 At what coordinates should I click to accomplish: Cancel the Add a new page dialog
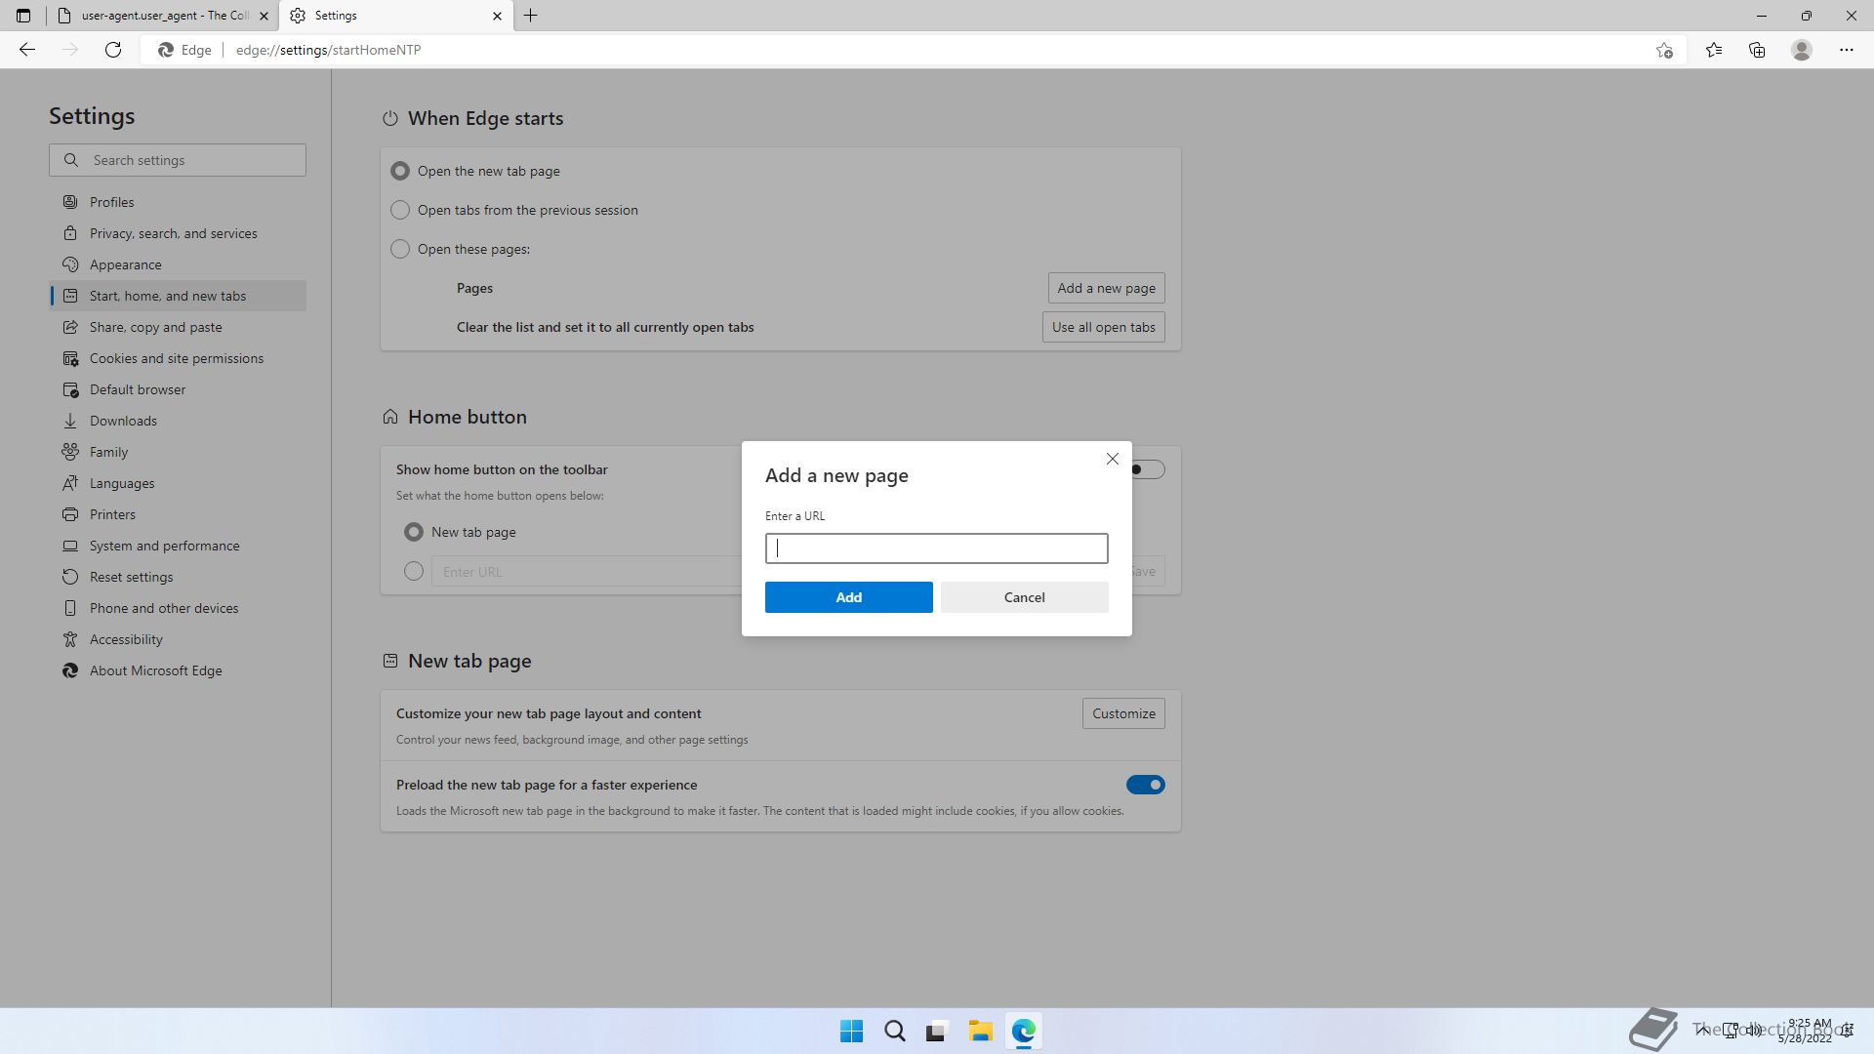(1024, 597)
